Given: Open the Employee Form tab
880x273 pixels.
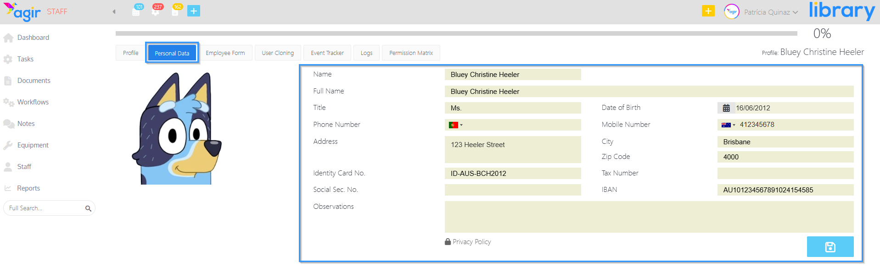Looking at the screenshot, I should pyautogui.click(x=225, y=53).
